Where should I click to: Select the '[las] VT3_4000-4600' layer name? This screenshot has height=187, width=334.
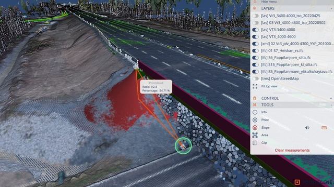coord(278,37)
